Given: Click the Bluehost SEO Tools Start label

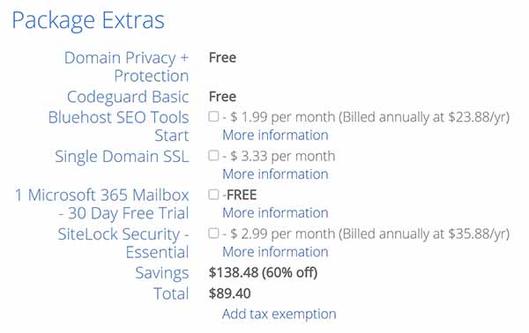Looking at the screenshot, I should pyautogui.click(x=118, y=126).
